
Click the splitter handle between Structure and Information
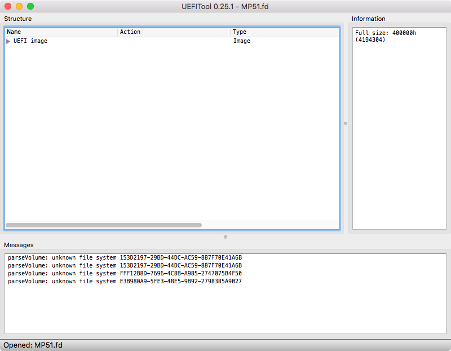(x=346, y=124)
